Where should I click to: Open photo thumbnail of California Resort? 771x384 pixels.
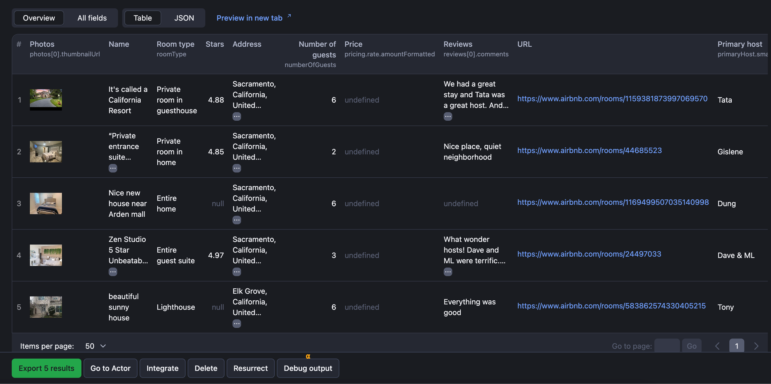pos(46,100)
